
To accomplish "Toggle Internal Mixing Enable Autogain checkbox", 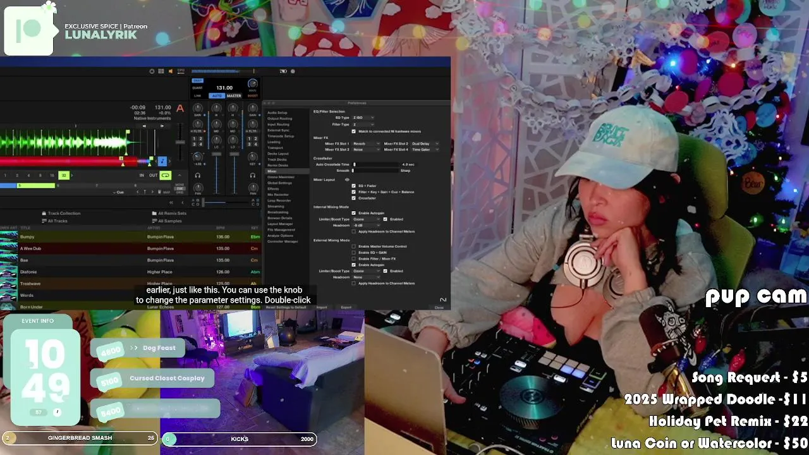I will [x=353, y=213].
